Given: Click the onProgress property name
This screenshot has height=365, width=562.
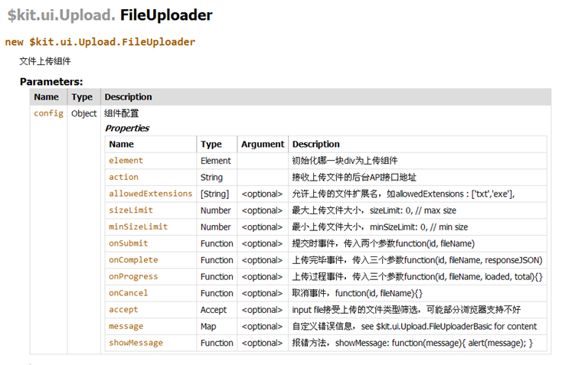Looking at the screenshot, I should 133,277.
